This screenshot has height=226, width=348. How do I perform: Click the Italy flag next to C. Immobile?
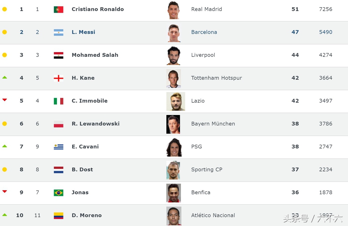tap(58, 101)
